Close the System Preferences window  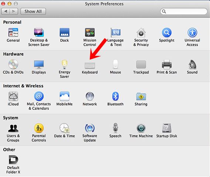3,4
